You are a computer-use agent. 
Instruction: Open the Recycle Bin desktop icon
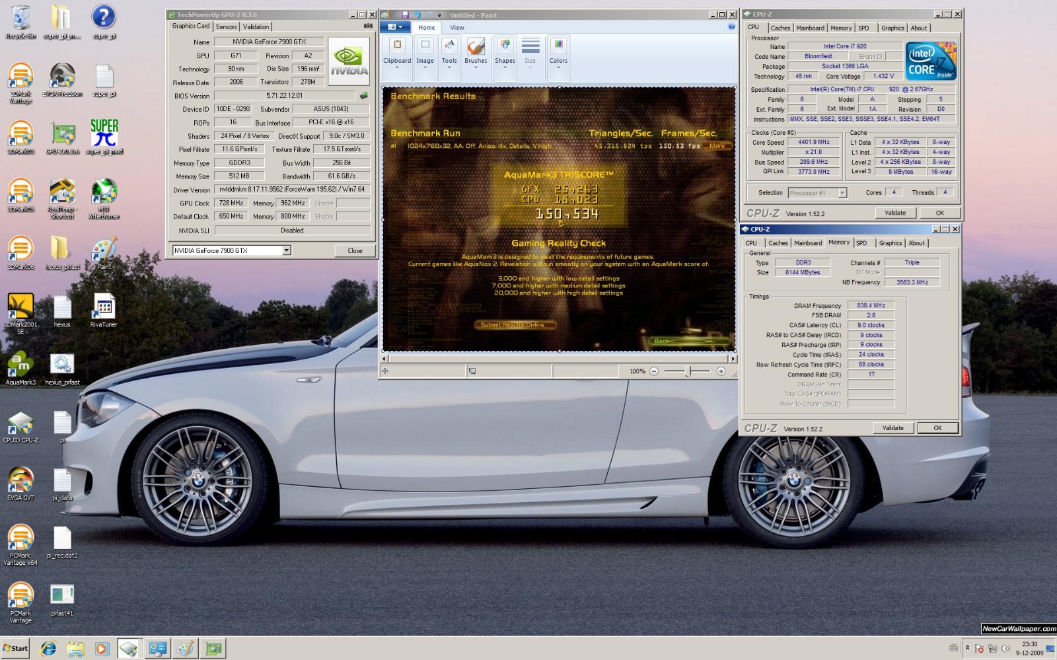coord(20,22)
